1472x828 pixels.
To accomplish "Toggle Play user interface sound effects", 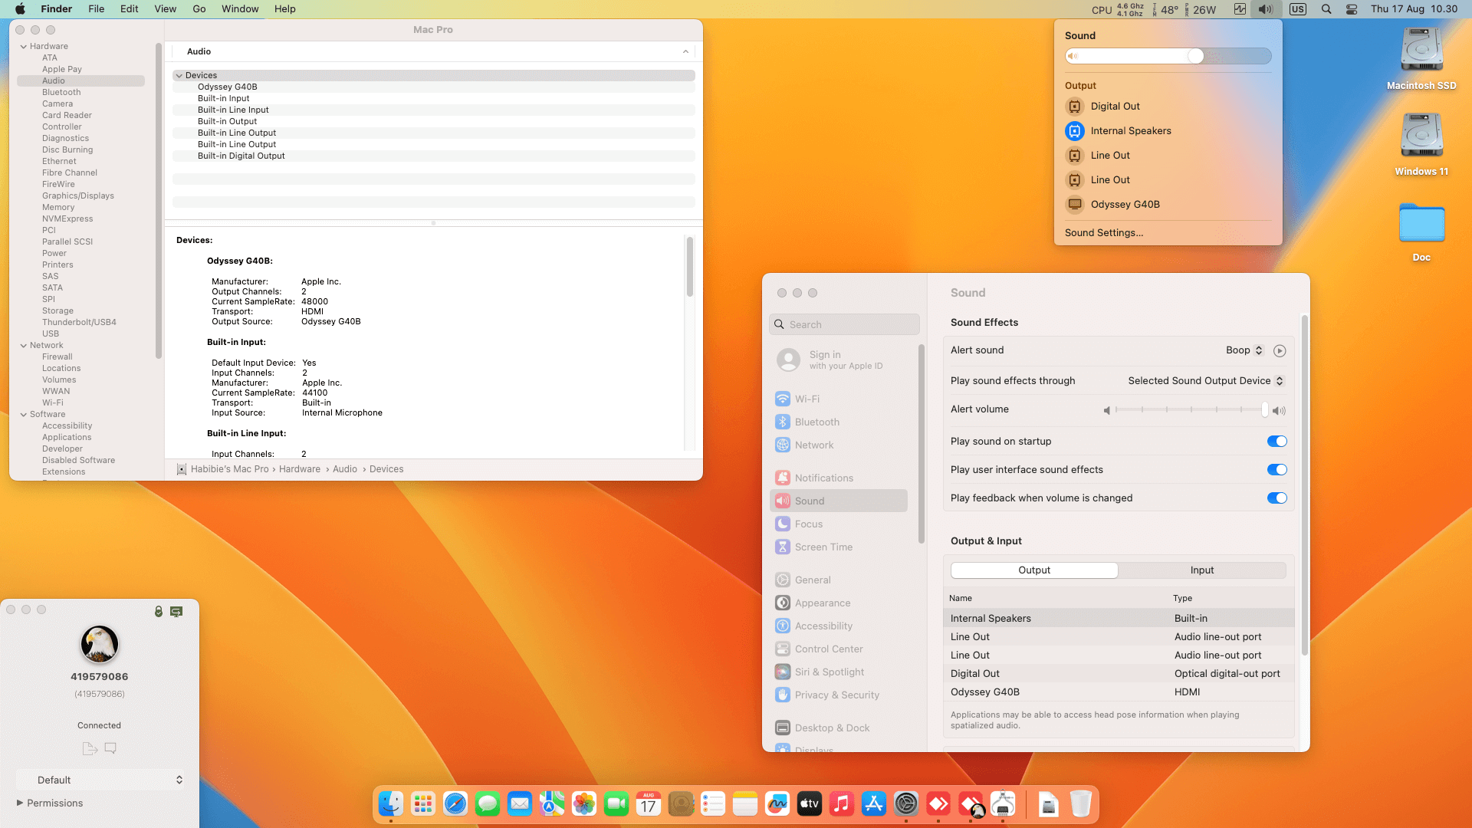I will point(1276,470).
